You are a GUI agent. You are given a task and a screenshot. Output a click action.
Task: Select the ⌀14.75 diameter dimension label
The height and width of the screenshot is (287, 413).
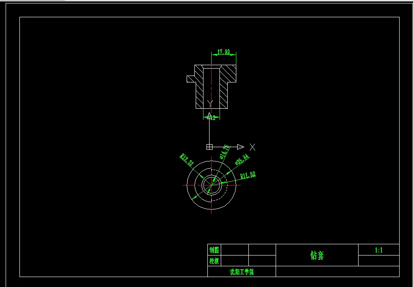click(x=224, y=151)
